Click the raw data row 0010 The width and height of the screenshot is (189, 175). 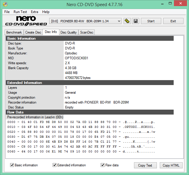[x=81, y=127]
